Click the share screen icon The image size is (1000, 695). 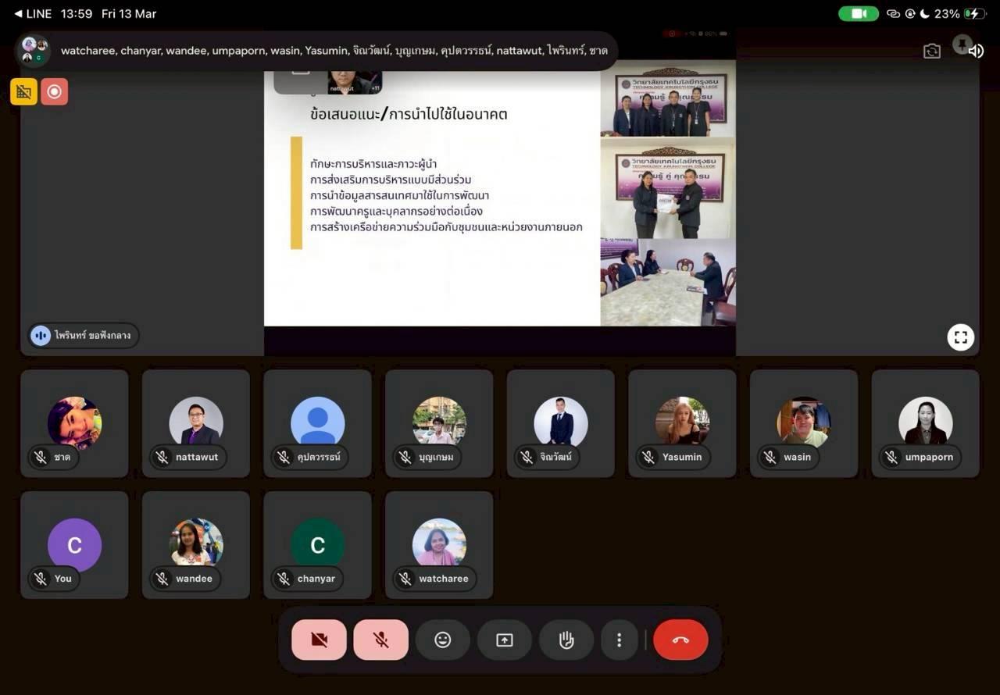(x=505, y=640)
